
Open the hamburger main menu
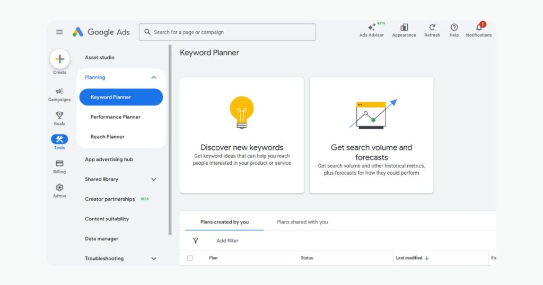tap(59, 32)
